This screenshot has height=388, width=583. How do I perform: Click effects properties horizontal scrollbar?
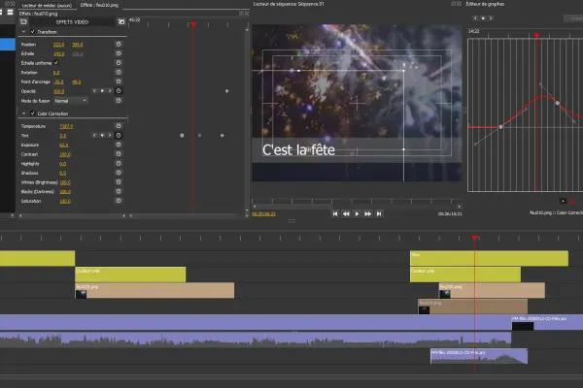click(72, 215)
